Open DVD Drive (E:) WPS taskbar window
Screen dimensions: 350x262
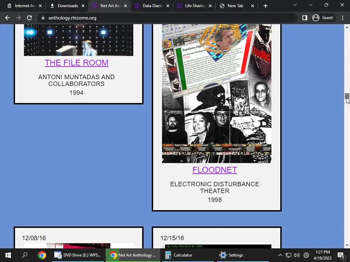pos(78,255)
